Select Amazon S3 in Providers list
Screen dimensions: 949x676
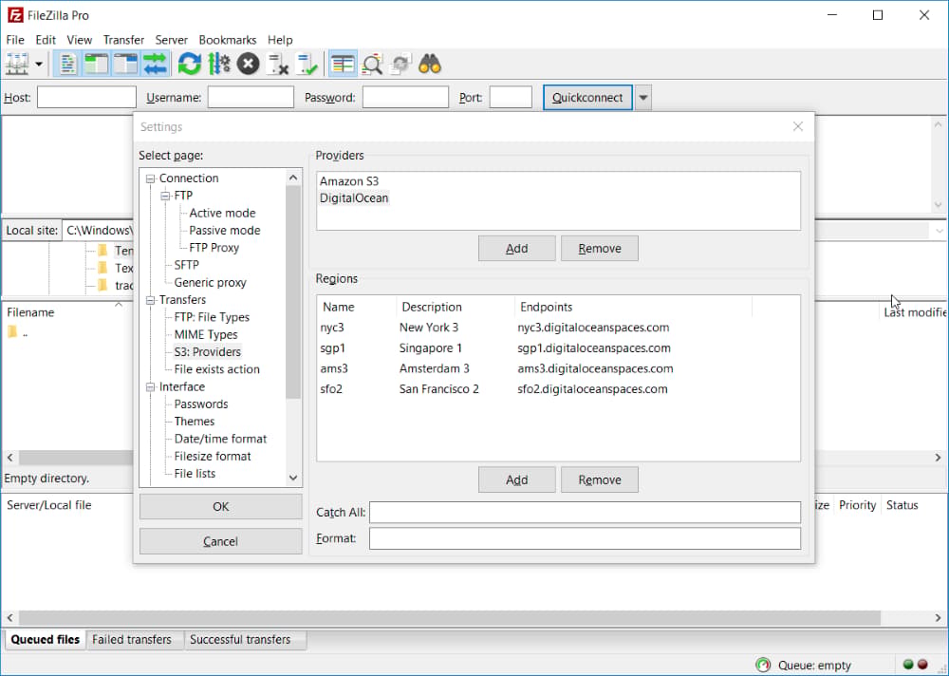pyautogui.click(x=349, y=181)
